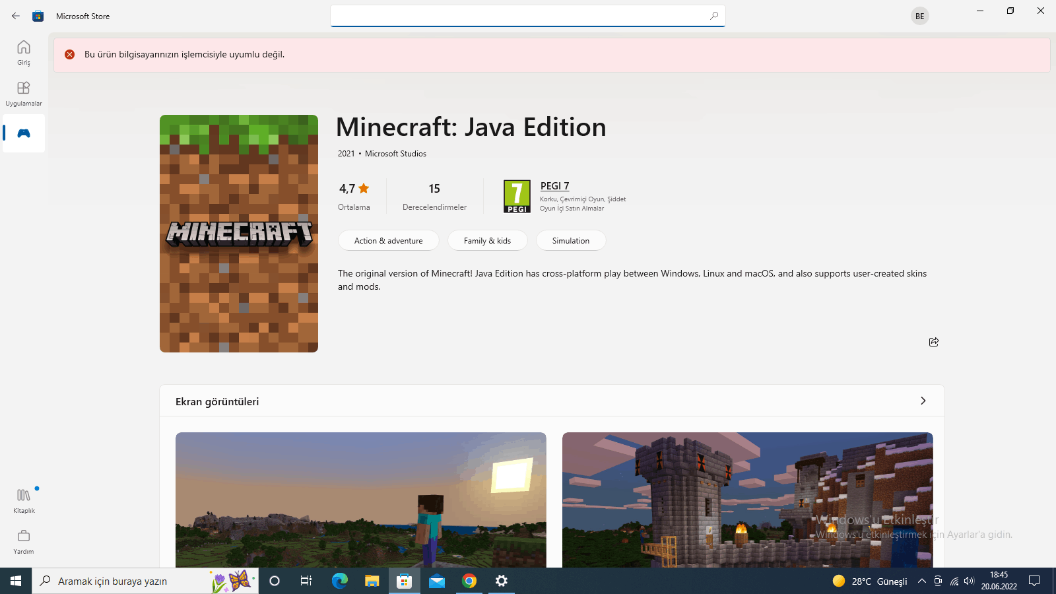
Task: Click the game description paragraph
Action: tap(632, 280)
